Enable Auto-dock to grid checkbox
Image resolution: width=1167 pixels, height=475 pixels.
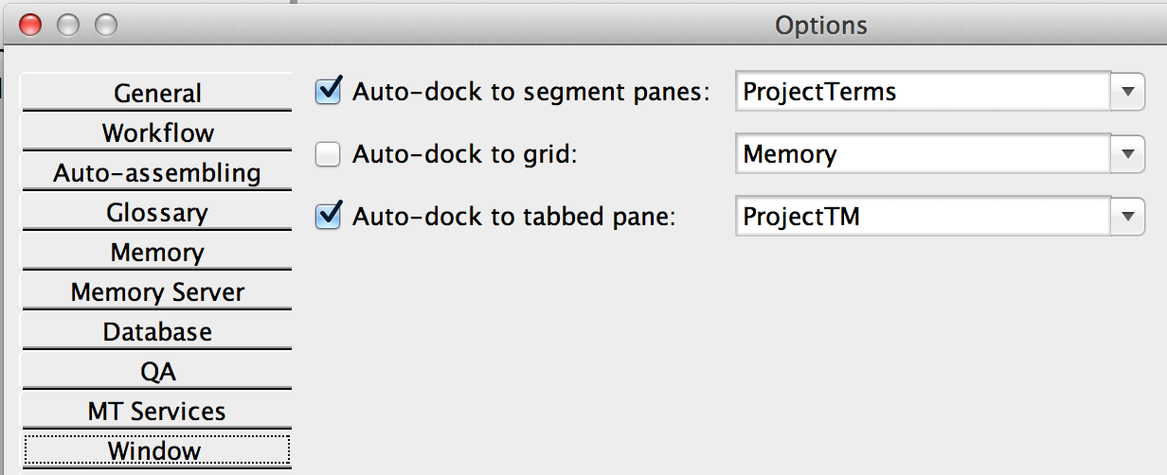[x=328, y=154]
